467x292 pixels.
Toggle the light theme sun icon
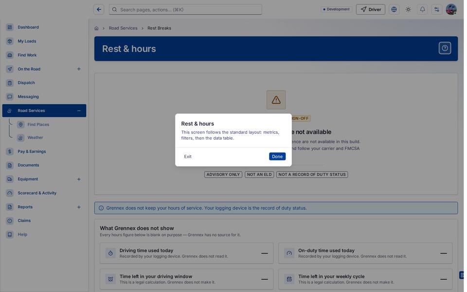point(408,10)
